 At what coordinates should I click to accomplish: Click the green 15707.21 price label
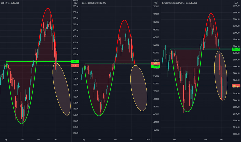click(x=156, y=66)
